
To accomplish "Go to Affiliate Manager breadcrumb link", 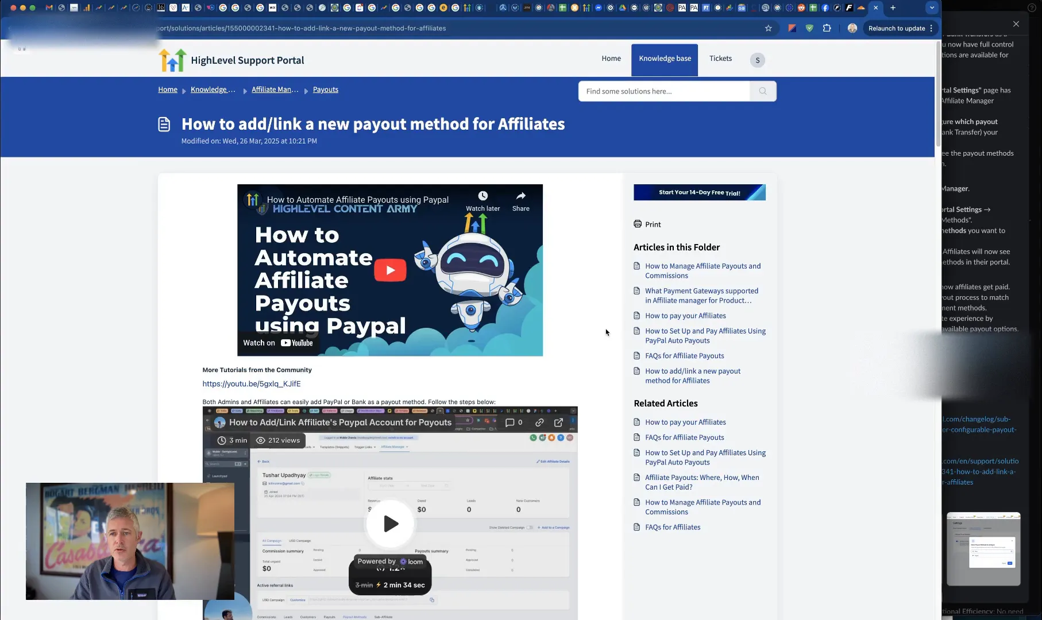I will pyautogui.click(x=275, y=90).
